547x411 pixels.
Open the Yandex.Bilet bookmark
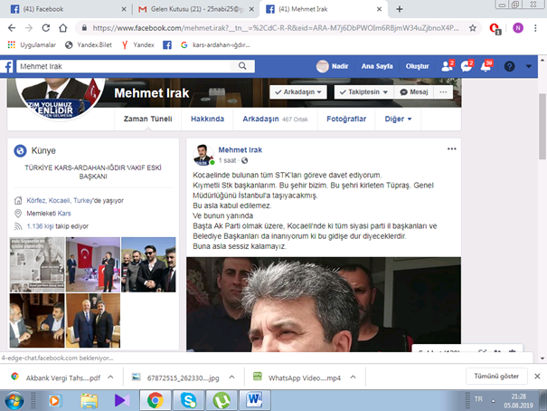89,44
